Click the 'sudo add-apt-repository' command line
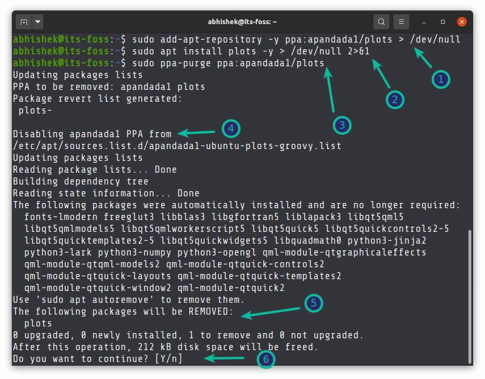 237,40
